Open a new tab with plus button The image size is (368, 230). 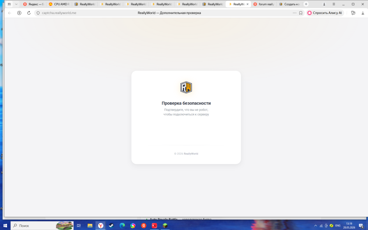pos(306,4)
